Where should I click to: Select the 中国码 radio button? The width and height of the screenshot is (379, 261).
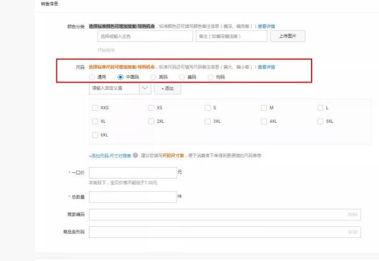click(x=120, y=77)
